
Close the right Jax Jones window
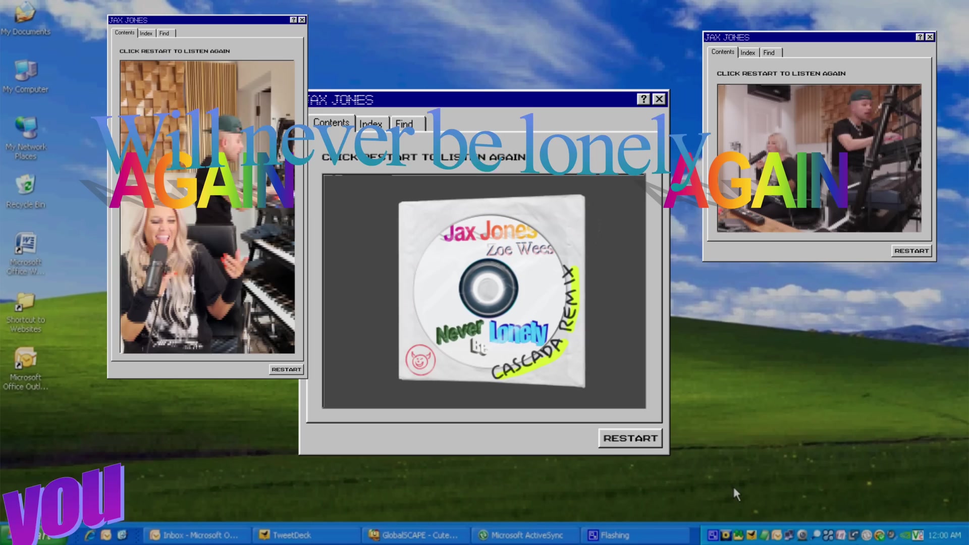tap(930, 37)
